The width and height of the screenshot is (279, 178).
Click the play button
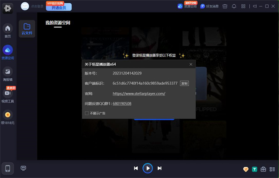tap(148, 168)
